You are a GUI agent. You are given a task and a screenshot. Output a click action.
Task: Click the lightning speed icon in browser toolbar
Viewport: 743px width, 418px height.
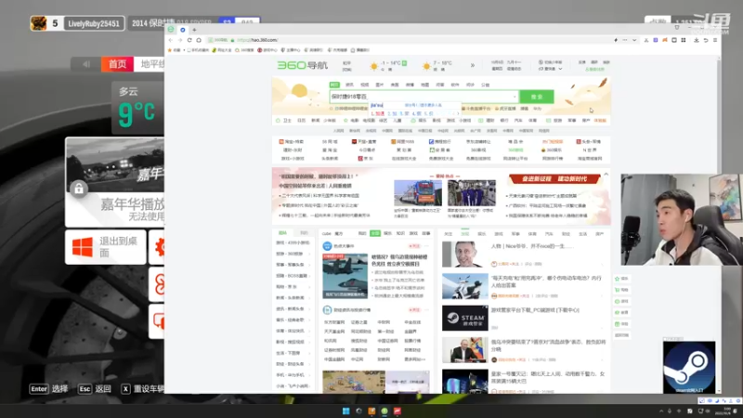point(616,40)
